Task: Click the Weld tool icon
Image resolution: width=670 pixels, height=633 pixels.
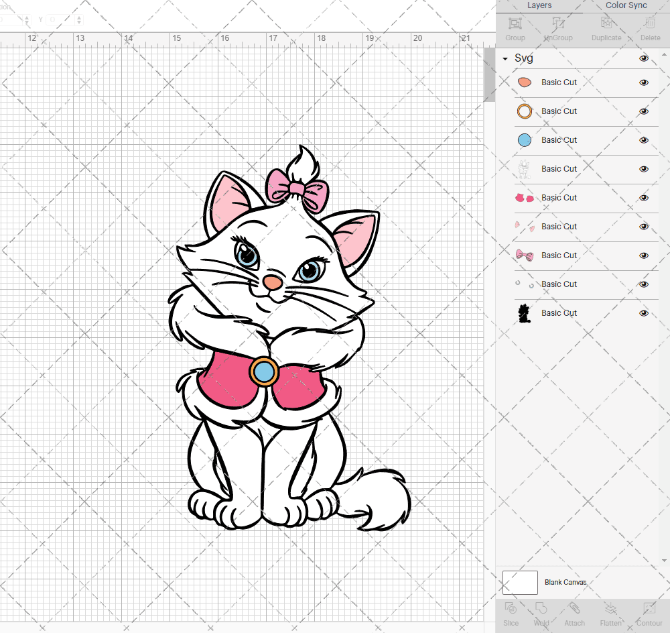Action: 541,608
